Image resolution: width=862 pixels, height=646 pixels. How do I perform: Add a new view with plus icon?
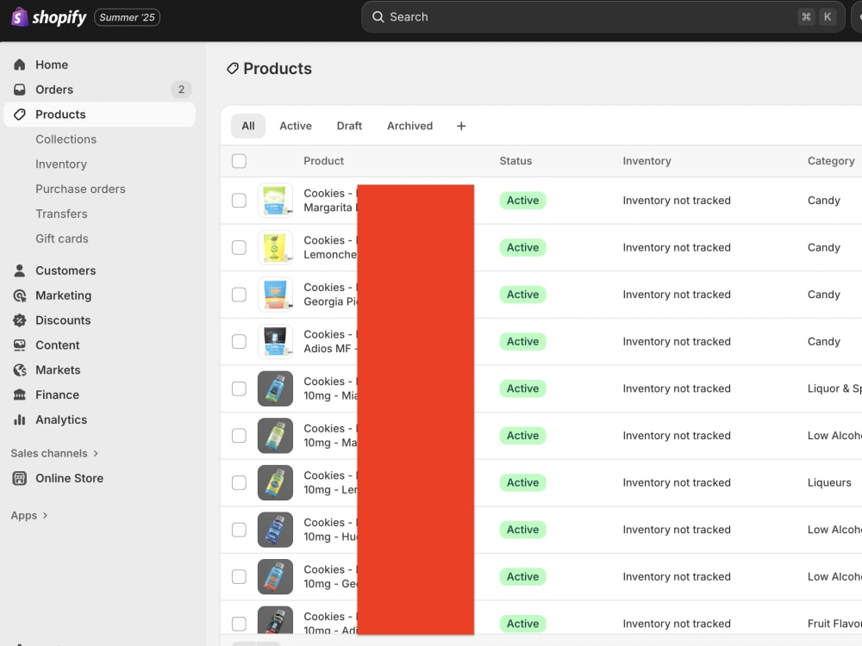(x=461, y=126)
